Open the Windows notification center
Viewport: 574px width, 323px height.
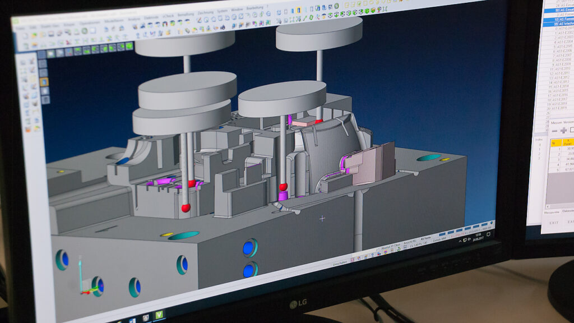tap(488, 234)
